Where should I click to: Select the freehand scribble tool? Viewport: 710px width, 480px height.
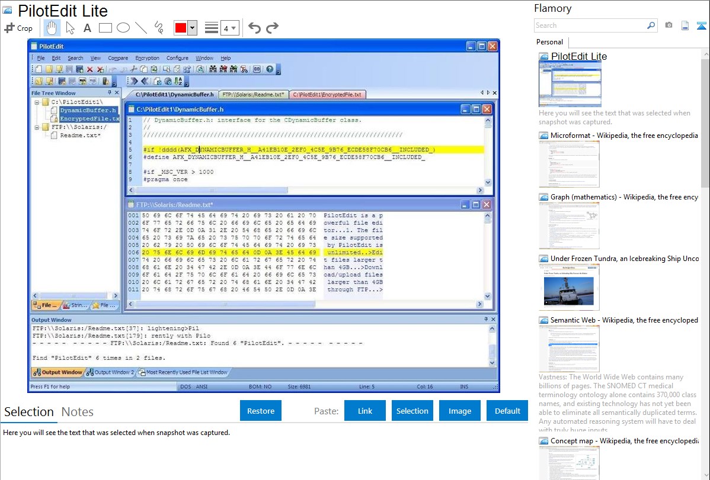[x=159, y=28]
